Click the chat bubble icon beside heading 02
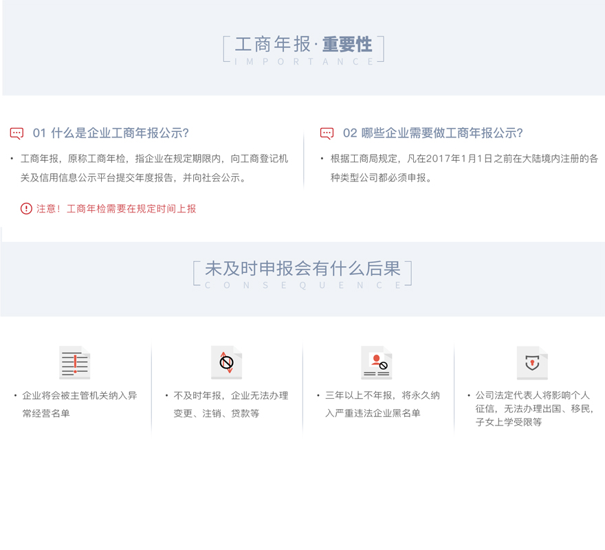Screen dimensions: 605x550 [327, 133]
